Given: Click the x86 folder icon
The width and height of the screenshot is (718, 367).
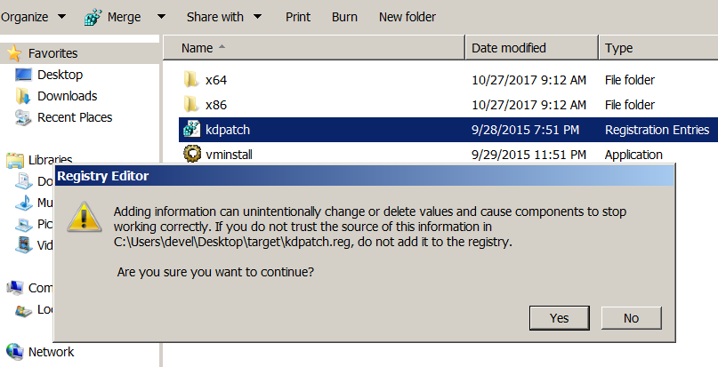Looking at the screenshot, I should pos(190,105).
